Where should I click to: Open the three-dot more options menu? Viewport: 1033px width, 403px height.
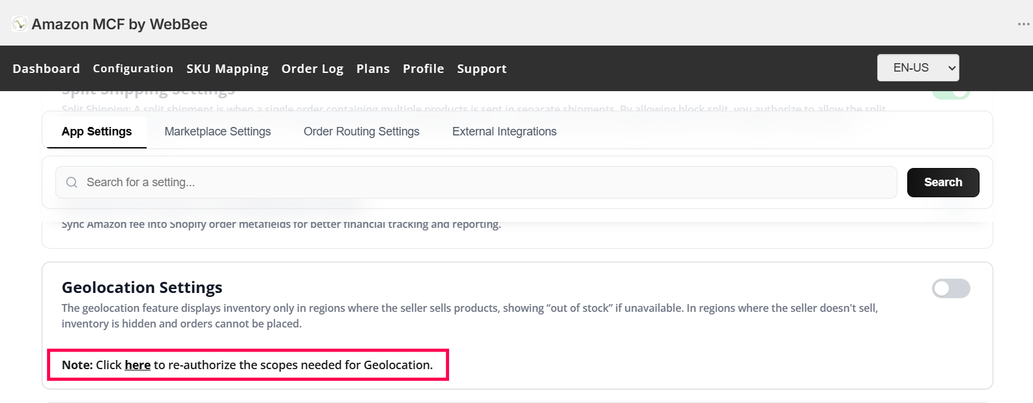1023,24
